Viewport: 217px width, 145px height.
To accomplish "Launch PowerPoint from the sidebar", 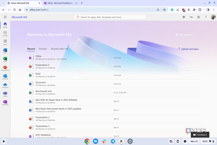I will tap(5, 68).
